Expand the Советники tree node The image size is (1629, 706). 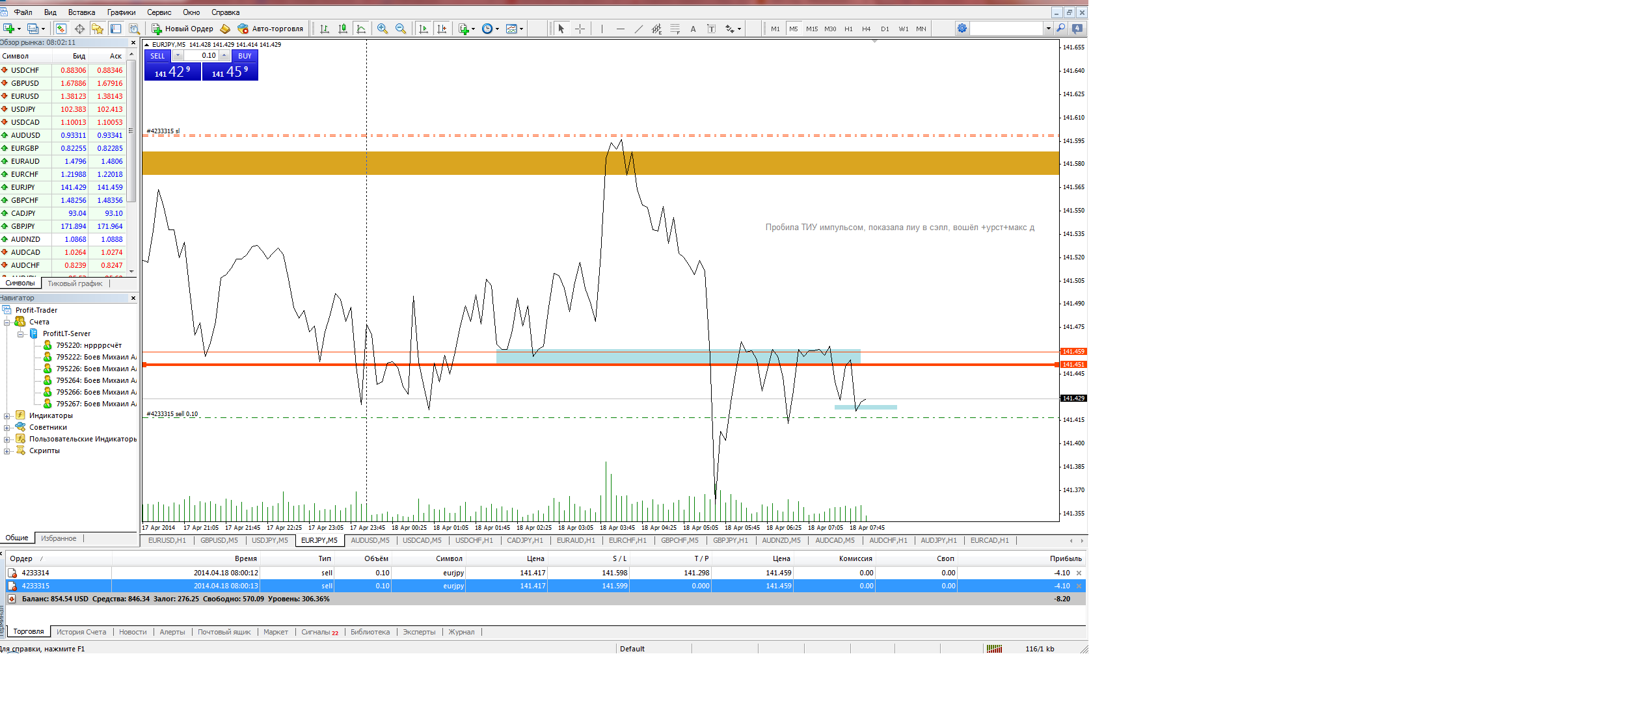[7, 428]
